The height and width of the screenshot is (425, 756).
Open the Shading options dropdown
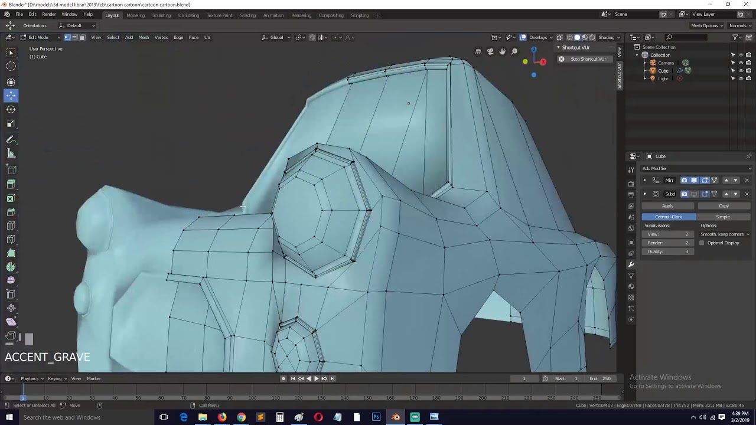(x=610, y=37)
